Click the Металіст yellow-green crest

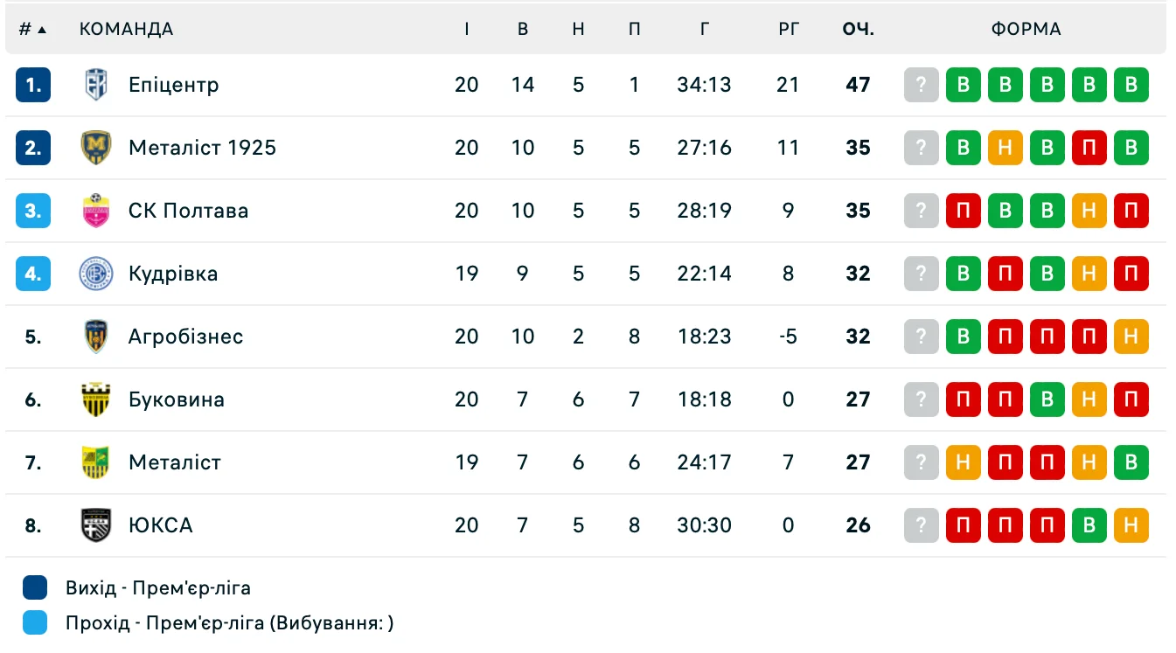tap(94, 462)
